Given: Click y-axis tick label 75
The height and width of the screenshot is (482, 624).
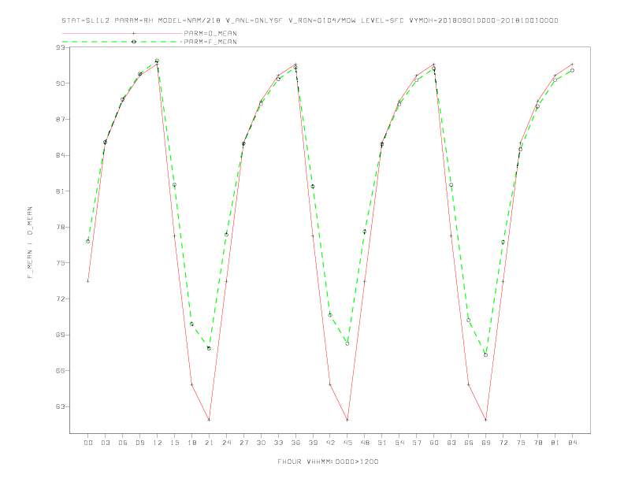Looking at the screenshot, I should coord(61,263).
